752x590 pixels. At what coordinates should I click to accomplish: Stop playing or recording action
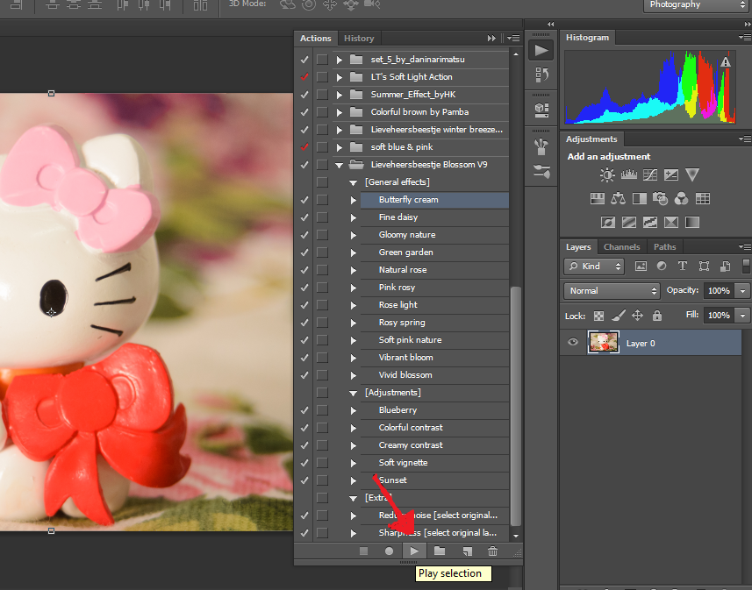363,551
